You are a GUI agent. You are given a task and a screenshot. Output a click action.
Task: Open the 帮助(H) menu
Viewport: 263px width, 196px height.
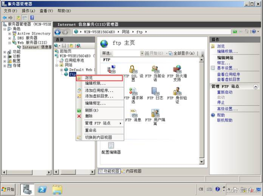tap(64, 11)
